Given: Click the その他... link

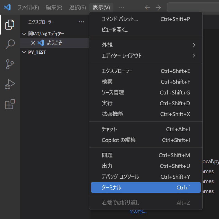Looking at the screenshot, I should pos(138,212).
